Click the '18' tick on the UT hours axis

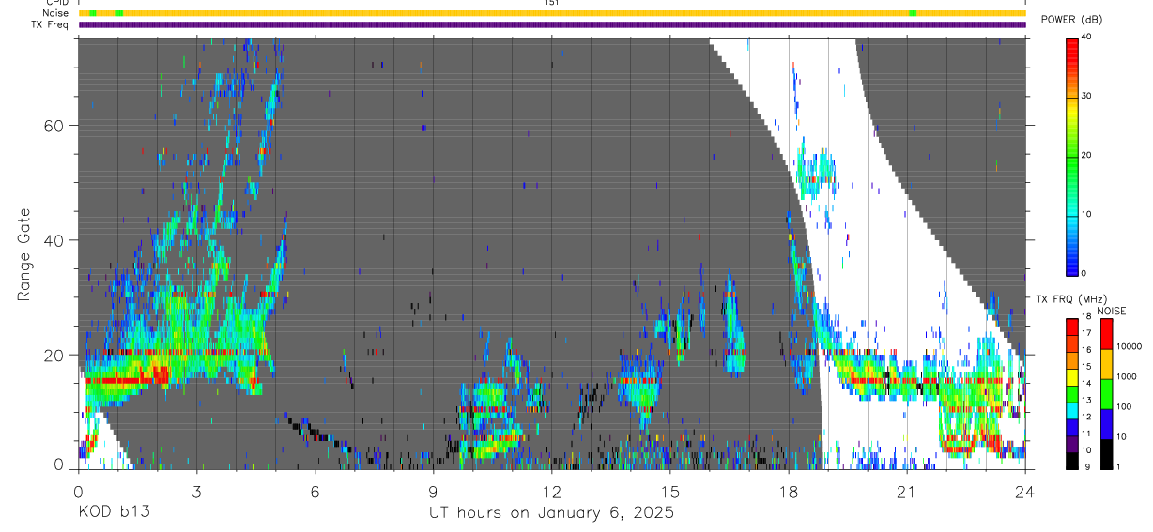788,492
